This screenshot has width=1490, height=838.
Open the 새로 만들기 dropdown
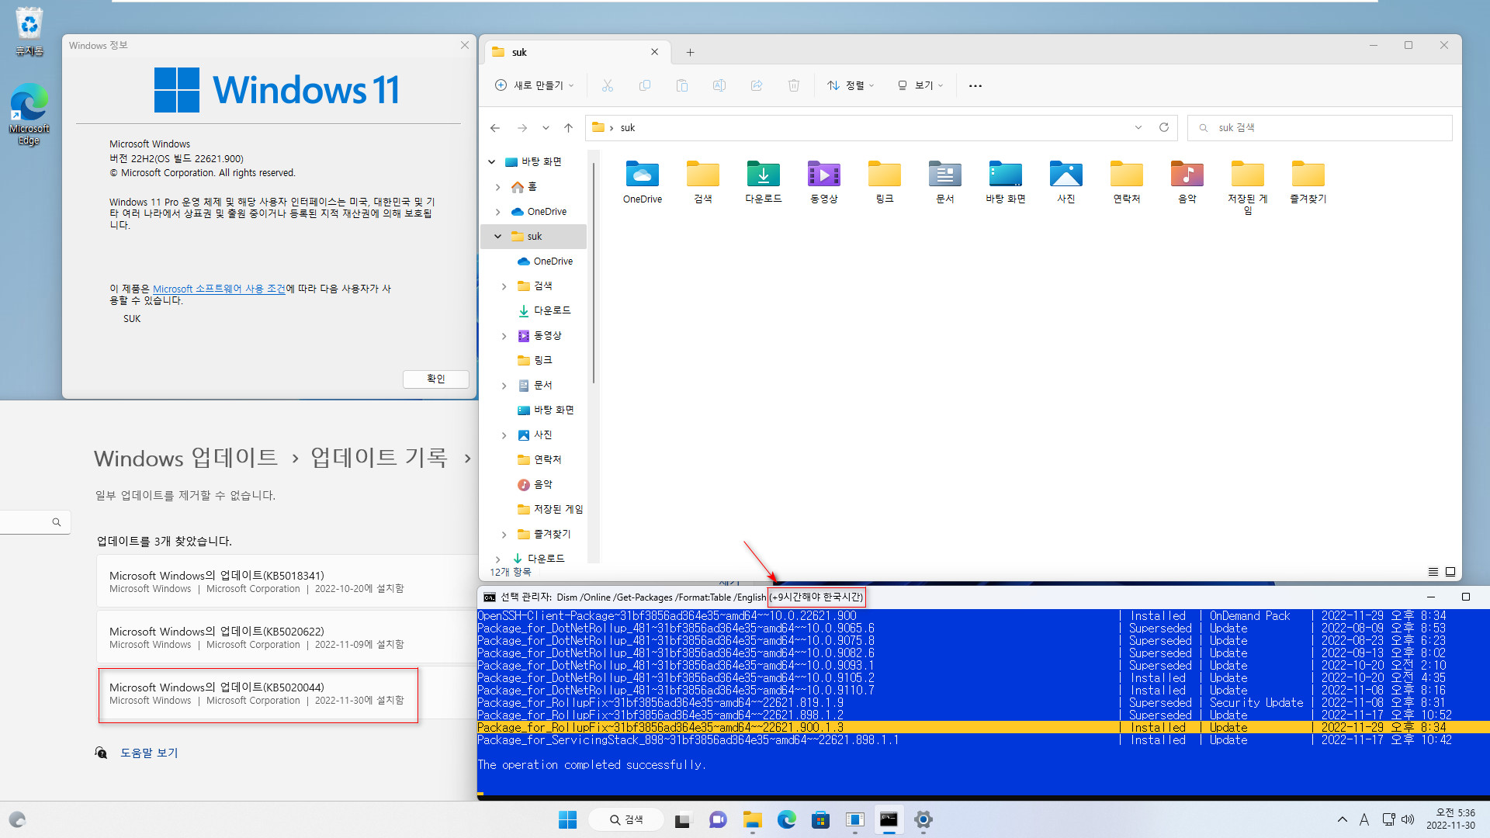point(535,85)
